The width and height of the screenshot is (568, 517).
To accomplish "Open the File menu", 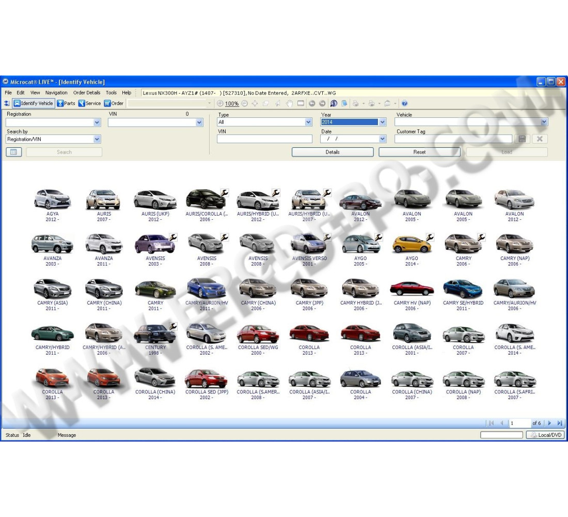I will [8, 93].
